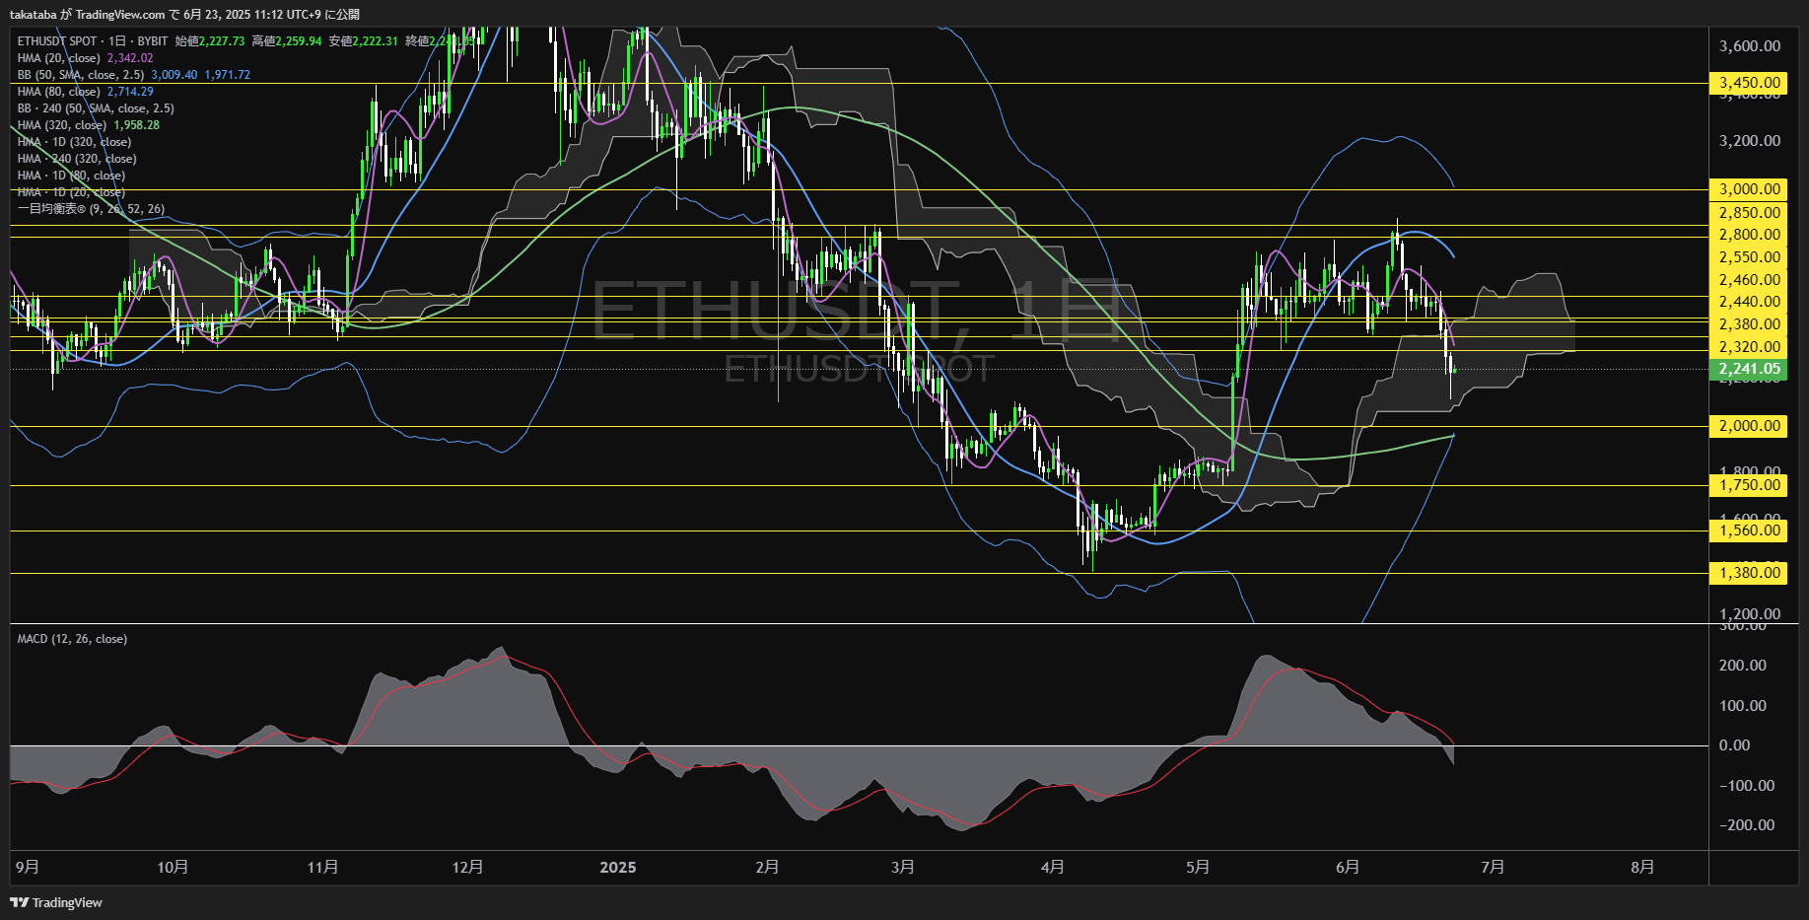Select the 3,200.00 price axis value

click(1749, 141)
